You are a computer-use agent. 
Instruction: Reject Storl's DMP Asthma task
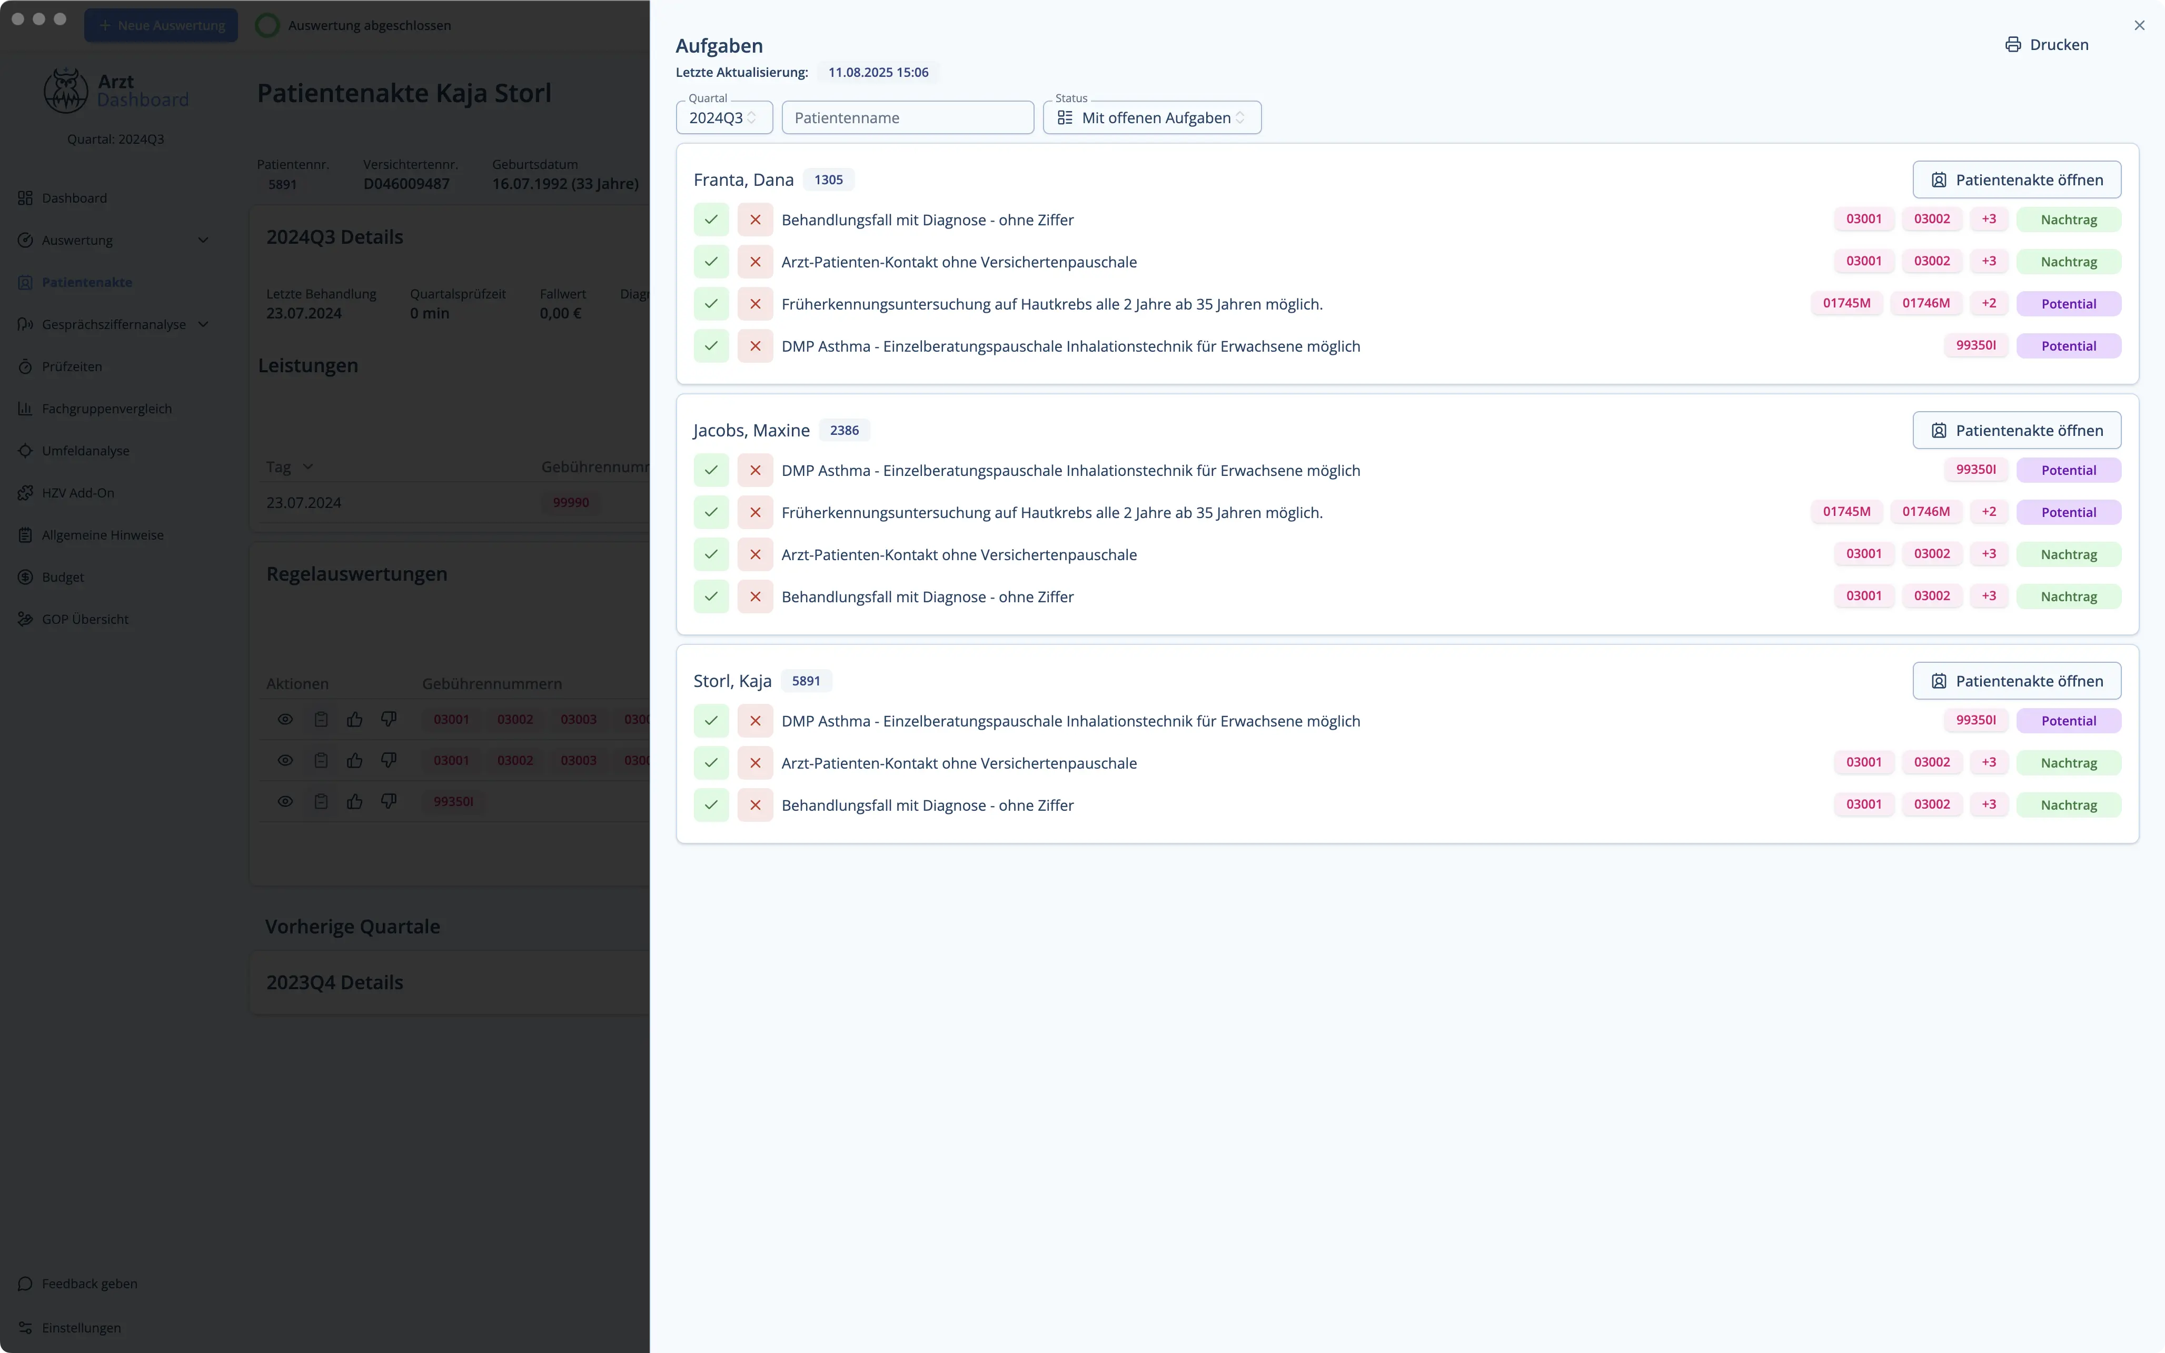click(755, 720)
